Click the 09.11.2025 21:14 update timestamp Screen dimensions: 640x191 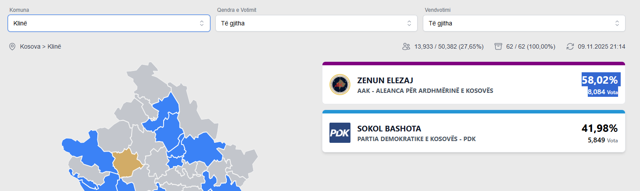coord(601,46)
